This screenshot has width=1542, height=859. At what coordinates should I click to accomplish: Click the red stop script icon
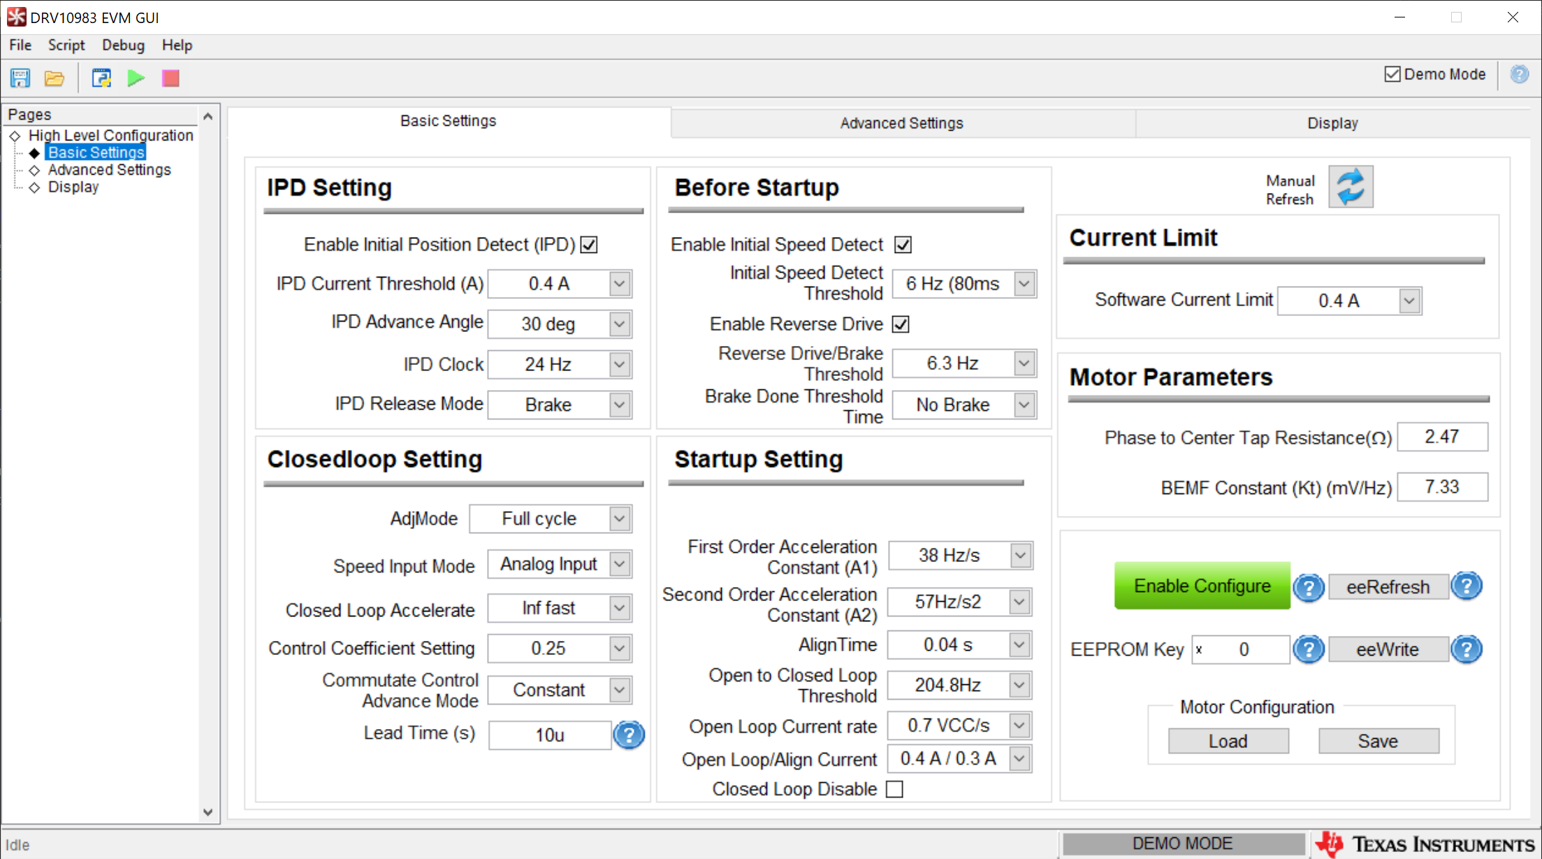click(170, 78)
